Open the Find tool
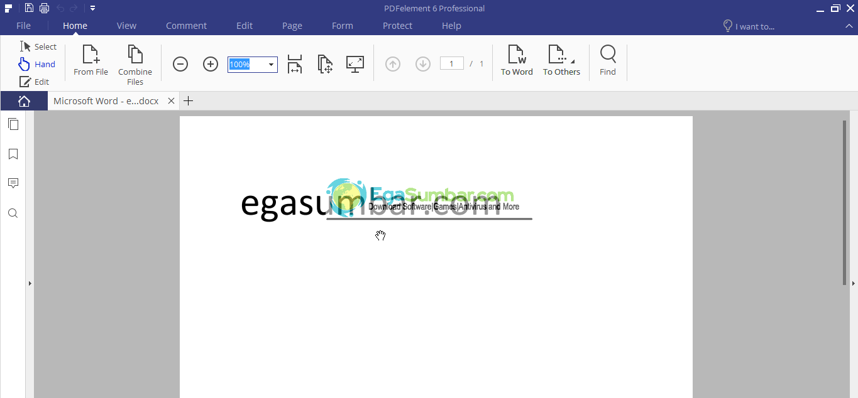The width and height of the screenshot is (858, 398). coord(608,61)
